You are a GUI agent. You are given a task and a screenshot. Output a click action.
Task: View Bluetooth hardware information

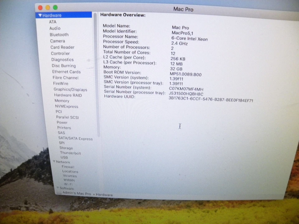click(x=59, y=35)
